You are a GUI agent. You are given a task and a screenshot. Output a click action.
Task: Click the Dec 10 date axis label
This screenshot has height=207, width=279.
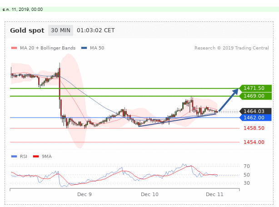pos(149,194)
